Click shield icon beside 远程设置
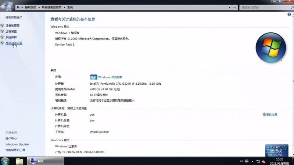This screenshot has height=165, width=294. pyautogui.click(x=2, y=31)
